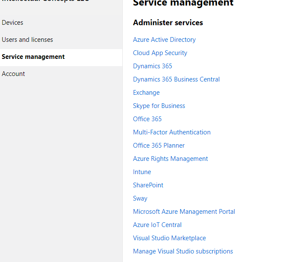Launch the Intune service link
This screenshot has height=262, width=297.
[142, 172]
